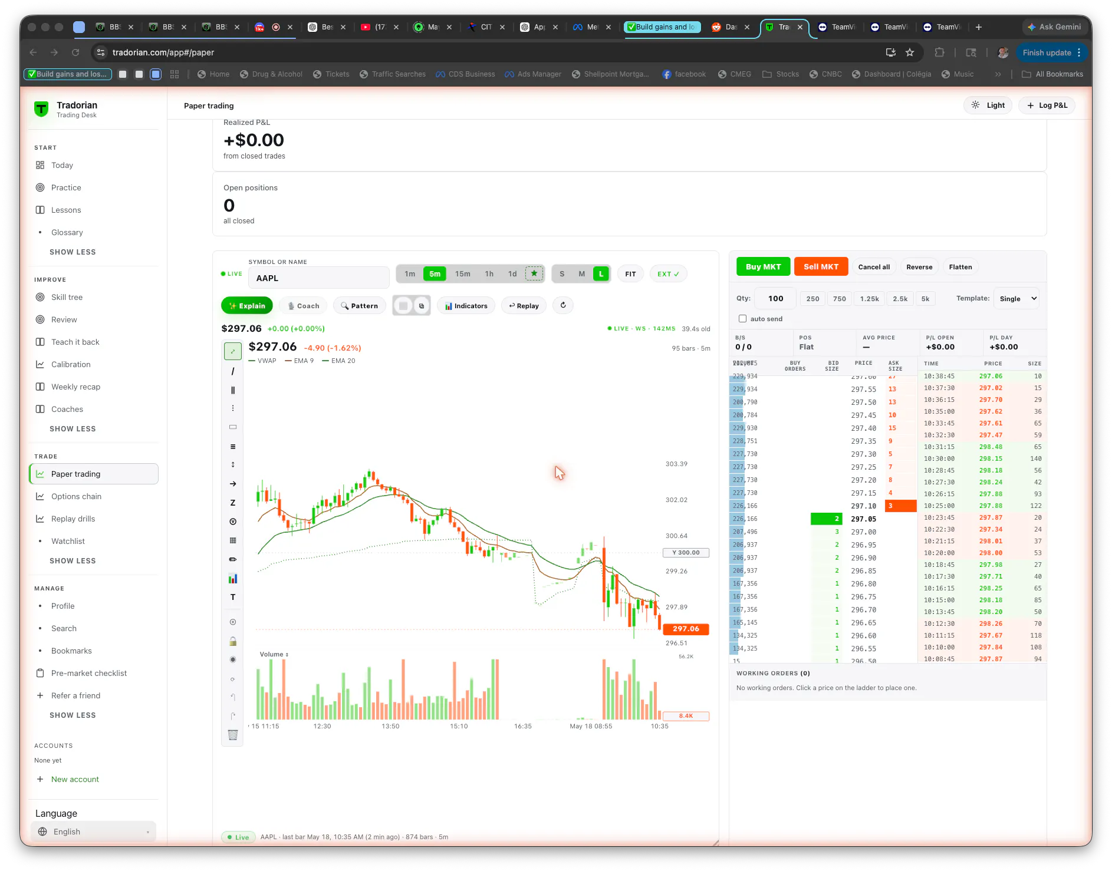Select the vertical measure arrow tool
The height and width of the screenshot is (871, 1112).
click(233, 465)
